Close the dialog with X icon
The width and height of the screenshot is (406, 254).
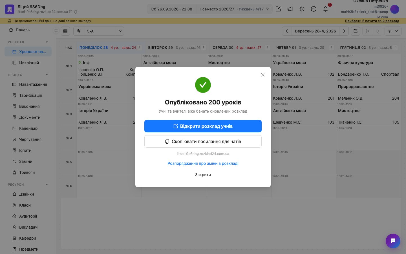click(263, 75)
